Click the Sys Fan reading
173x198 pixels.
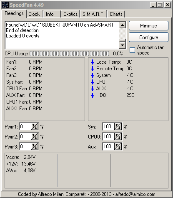click(24, 82)
